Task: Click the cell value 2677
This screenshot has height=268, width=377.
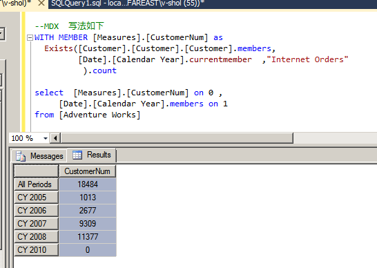Action: coord(88,211)
